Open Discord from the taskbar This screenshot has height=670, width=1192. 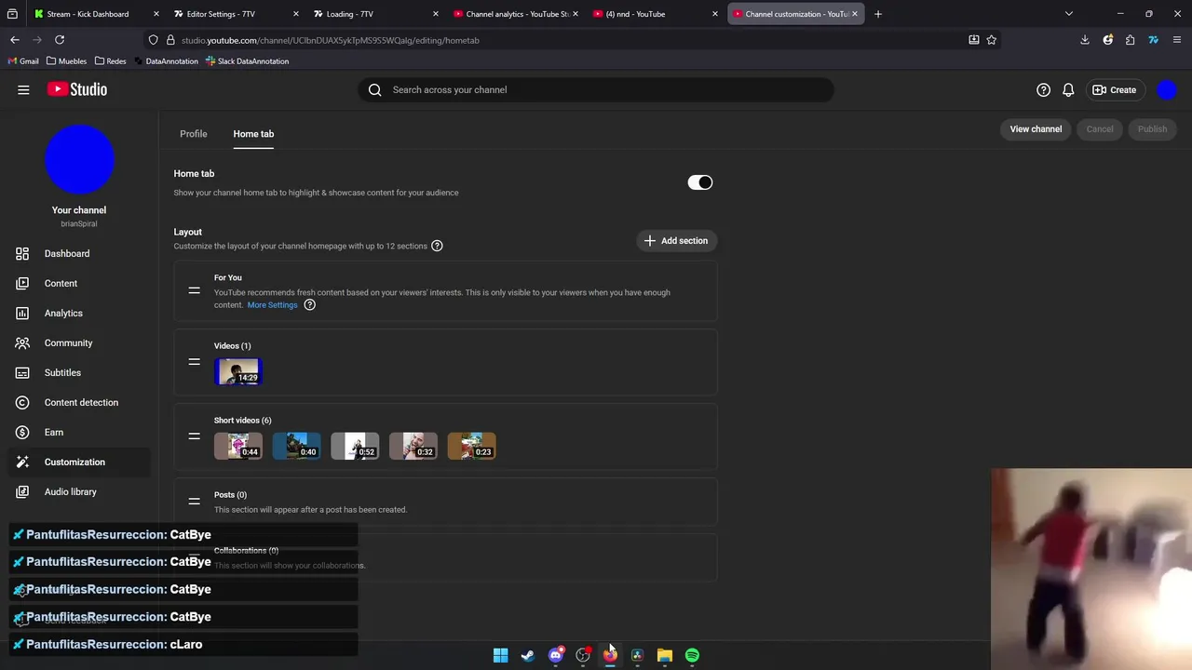click(x=556, y=655)
